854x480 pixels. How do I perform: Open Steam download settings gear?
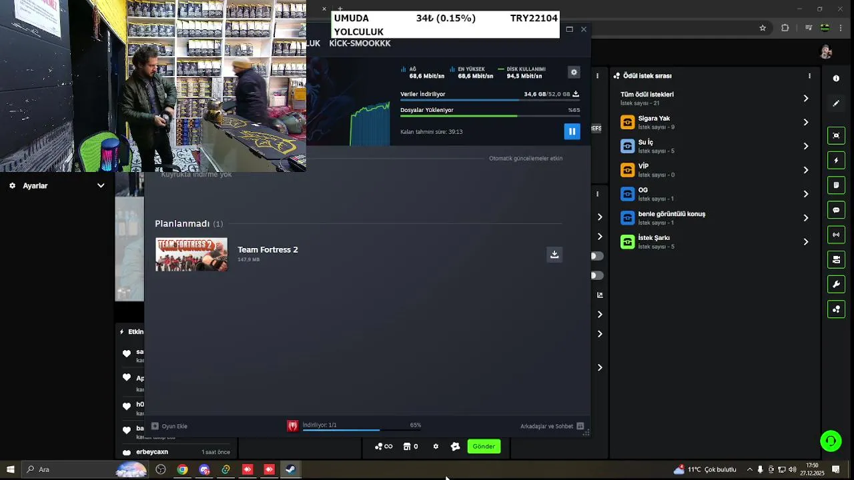574,72
